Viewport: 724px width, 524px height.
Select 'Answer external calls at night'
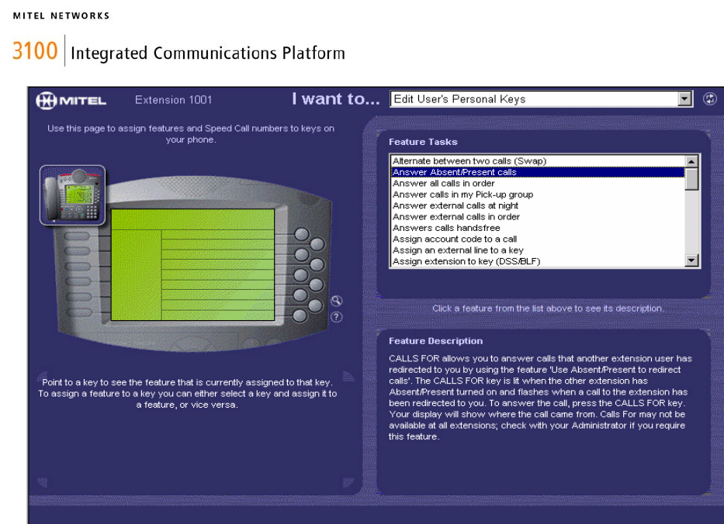[x=538, y=205]
